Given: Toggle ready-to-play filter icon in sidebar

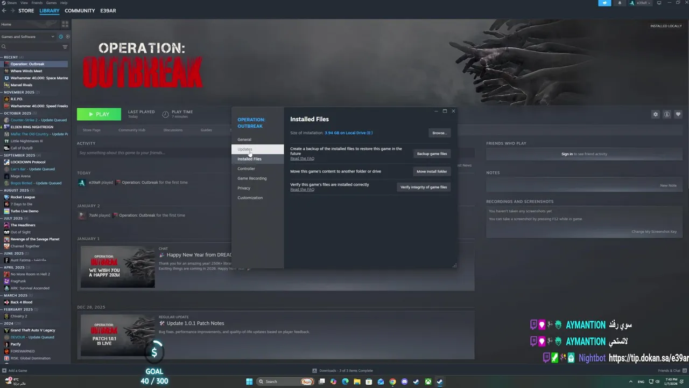Looking at the screenshot, I should tap(67, 37).
